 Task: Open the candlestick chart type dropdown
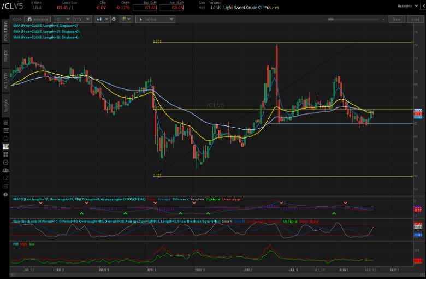102,19
